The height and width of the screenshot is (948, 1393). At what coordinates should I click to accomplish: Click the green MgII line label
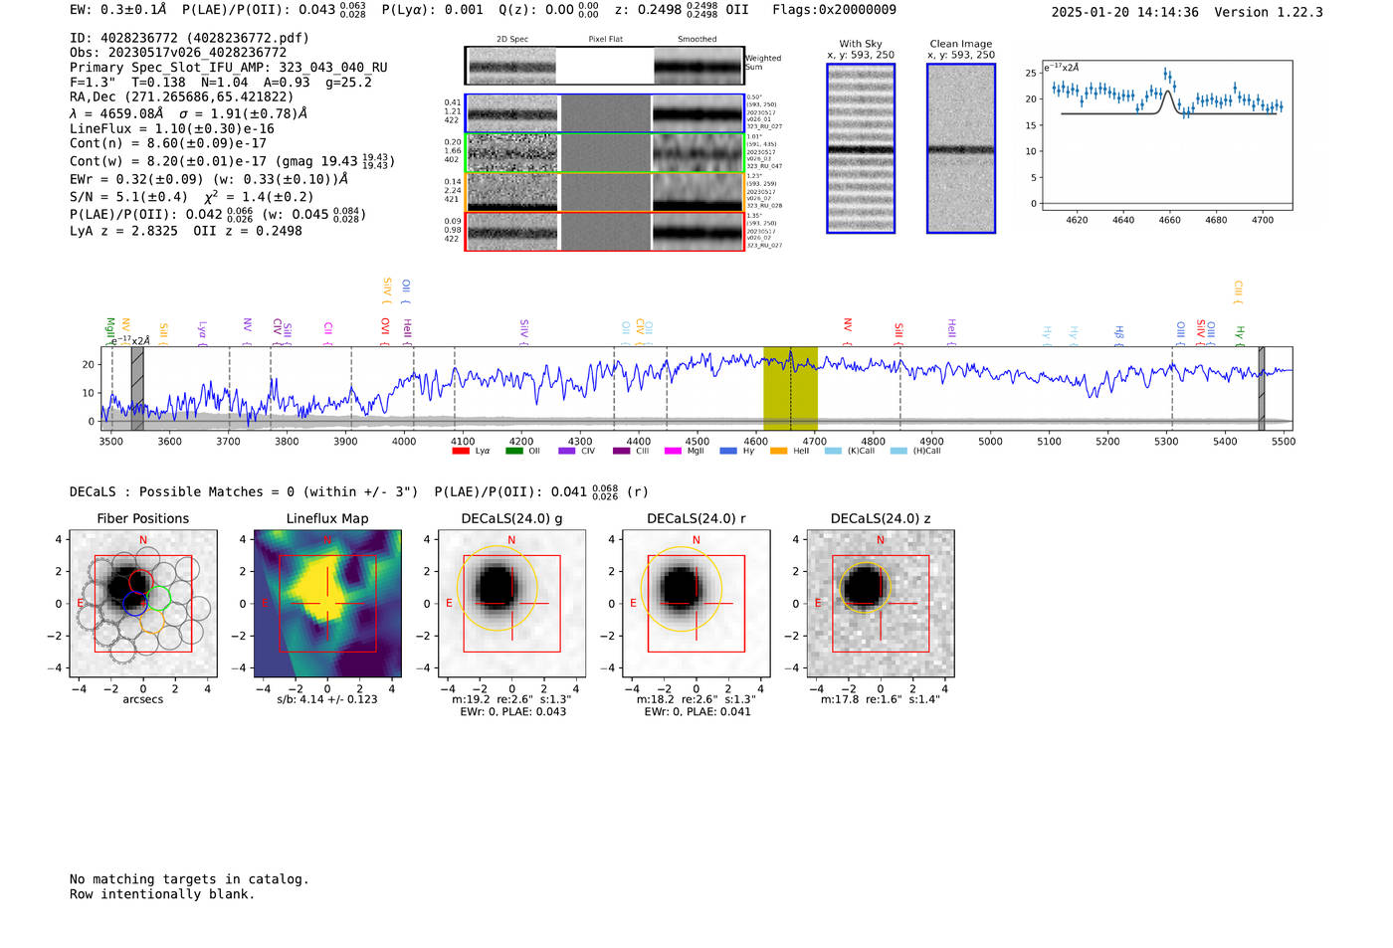110,330
